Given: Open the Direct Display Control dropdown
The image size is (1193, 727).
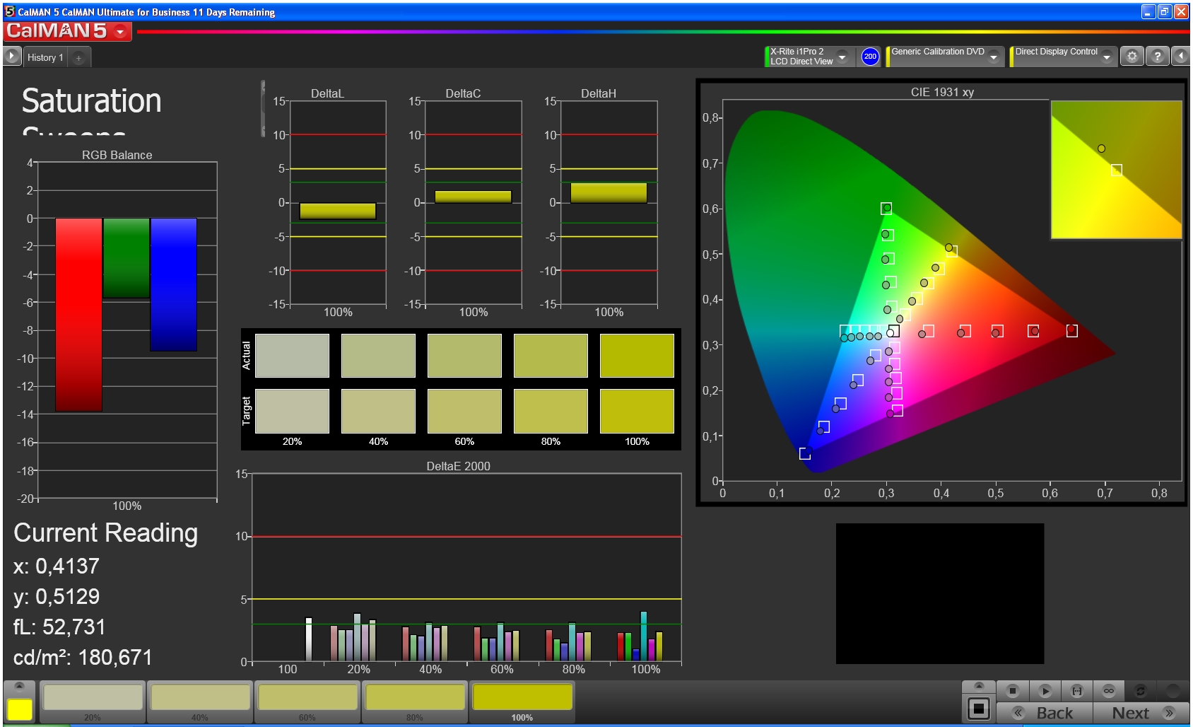Looking at the screenshot, I should (1107, 57).
